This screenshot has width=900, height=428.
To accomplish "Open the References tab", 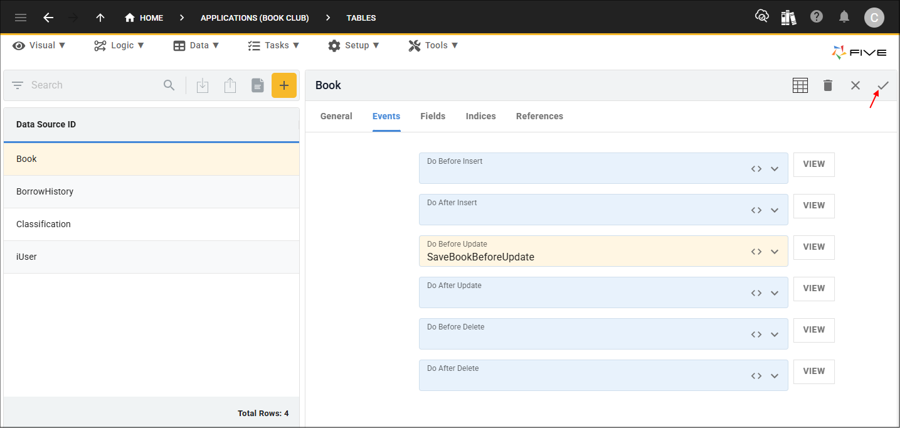I will point(539,116).
